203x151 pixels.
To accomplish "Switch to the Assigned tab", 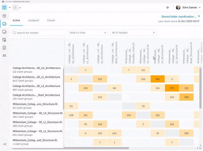I will (33, 20).
